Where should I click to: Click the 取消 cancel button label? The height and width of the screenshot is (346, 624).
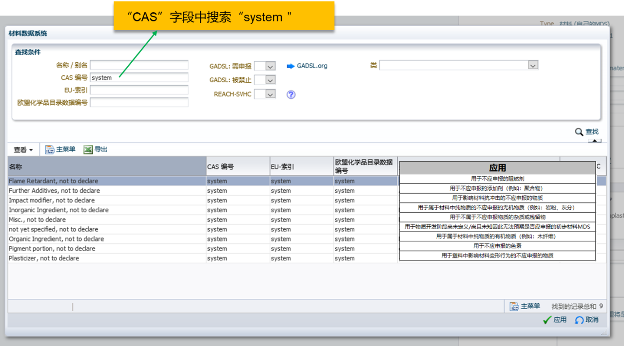pos(592,320)
